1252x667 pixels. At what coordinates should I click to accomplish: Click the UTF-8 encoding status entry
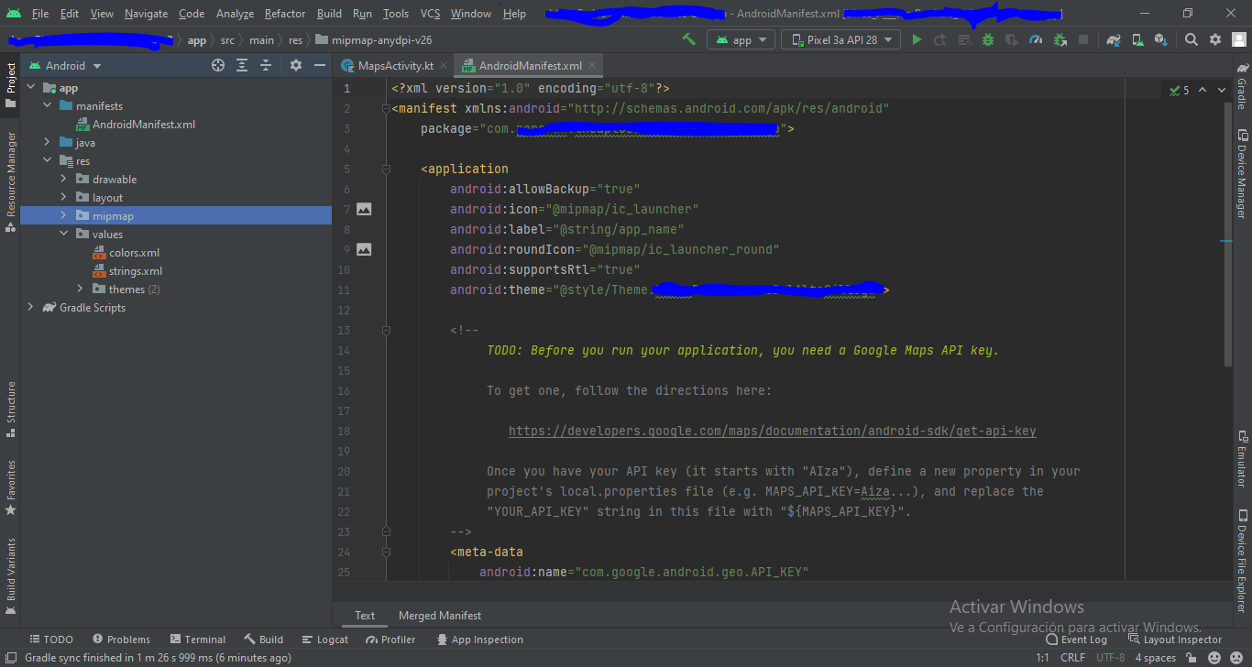coord(1111,658)
